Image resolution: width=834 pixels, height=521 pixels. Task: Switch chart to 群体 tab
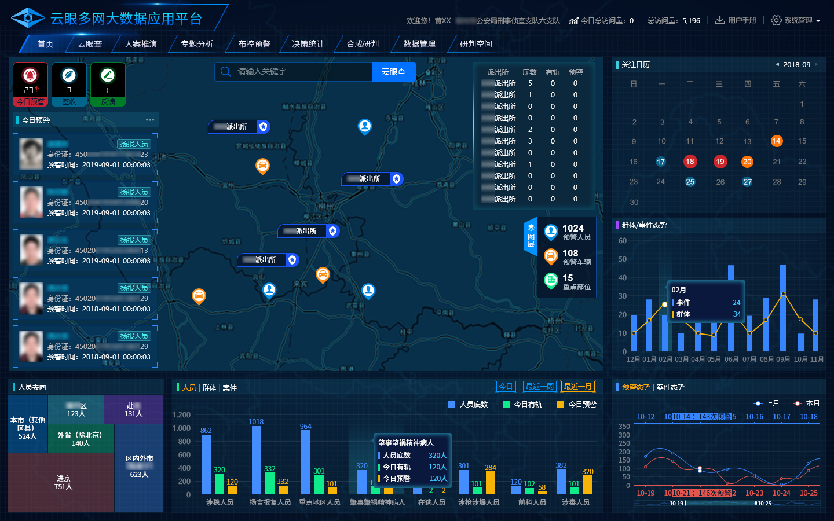click(209, 388)
